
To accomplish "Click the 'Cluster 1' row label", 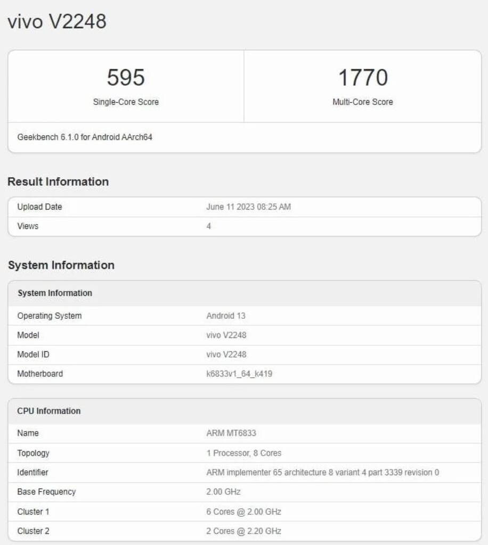I will click(x=33, y=511).
